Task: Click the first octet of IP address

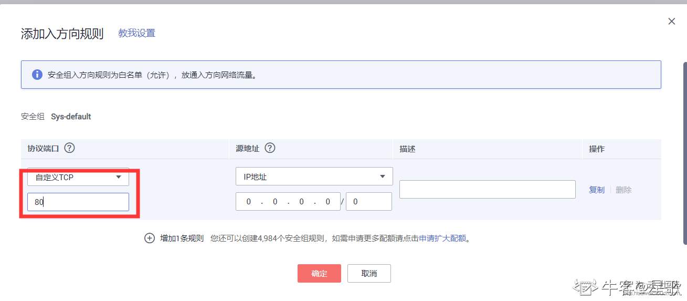Action: tap(249, 202)
